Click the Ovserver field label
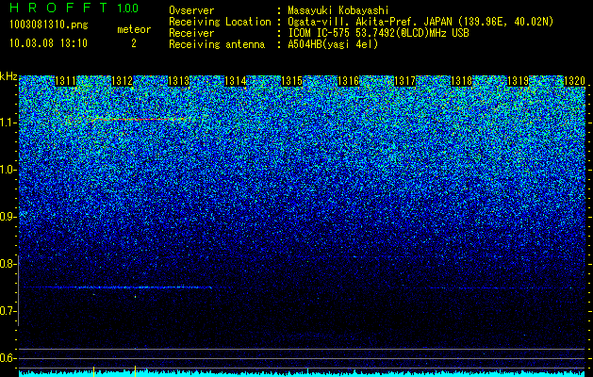The height and width of the screenshot is (377, 593). (x=191, y=10)
